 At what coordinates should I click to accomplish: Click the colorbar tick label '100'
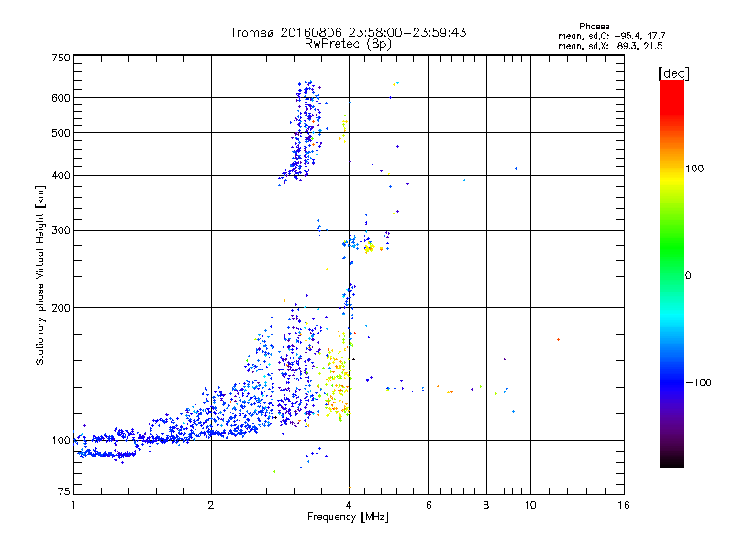[695, 169]
